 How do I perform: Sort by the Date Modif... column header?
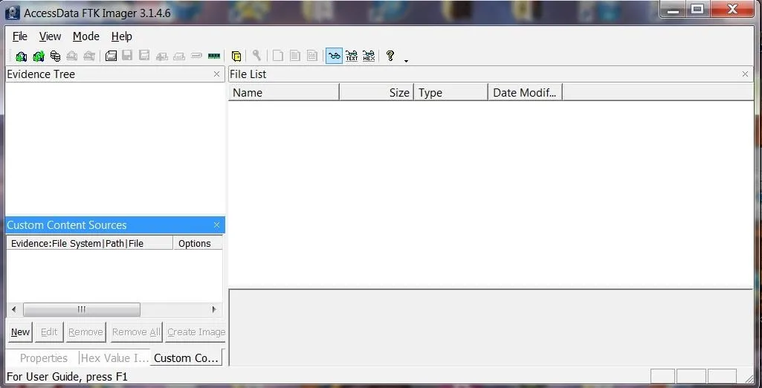(x=525, y=92)
